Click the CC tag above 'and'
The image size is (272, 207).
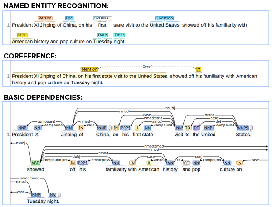(186, 163)
